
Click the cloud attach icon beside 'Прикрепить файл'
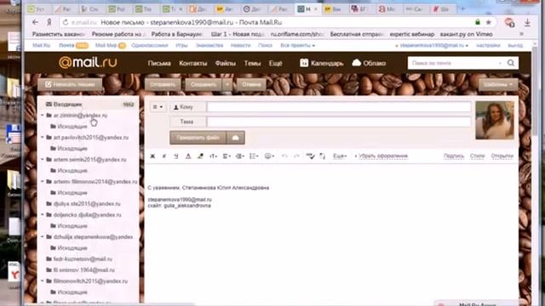pos(235,138)
